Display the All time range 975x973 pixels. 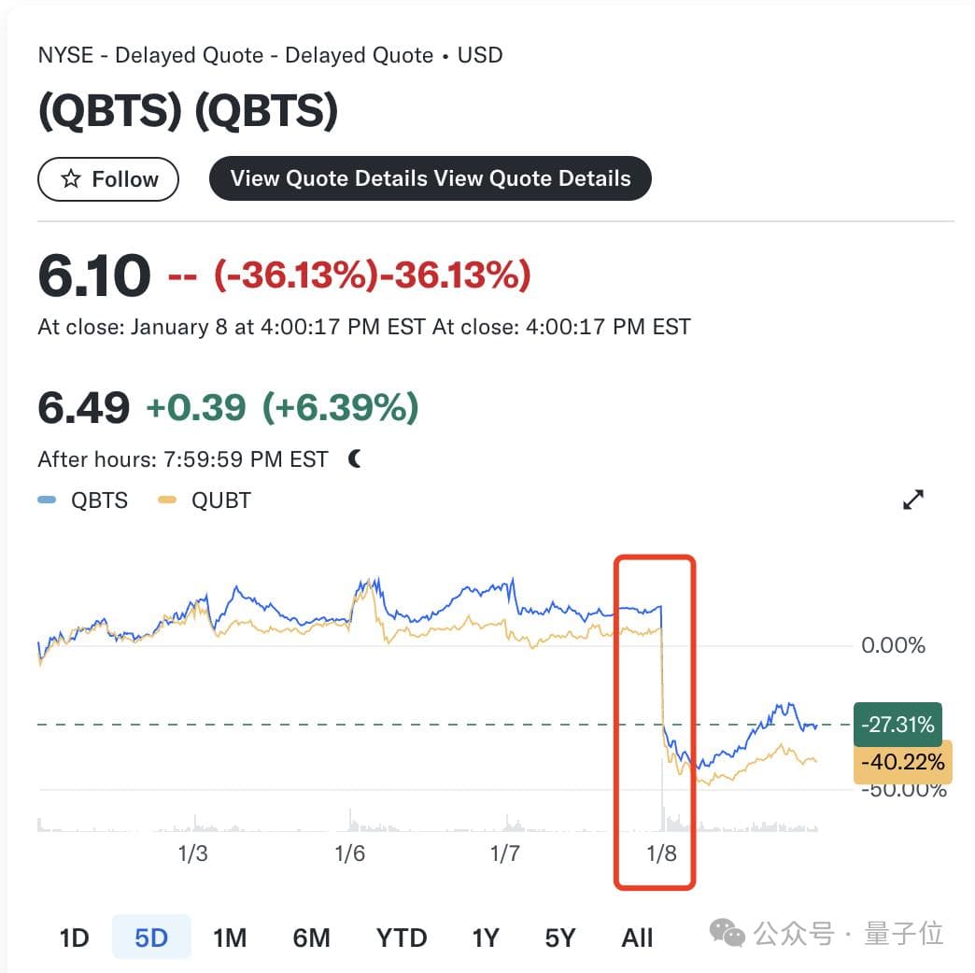click(637, 938)
